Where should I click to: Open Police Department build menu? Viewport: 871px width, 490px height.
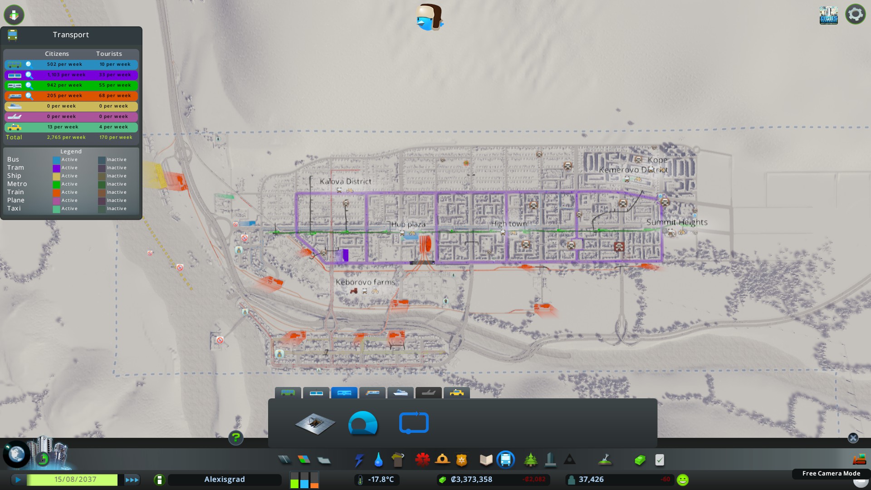pos(462,460)
